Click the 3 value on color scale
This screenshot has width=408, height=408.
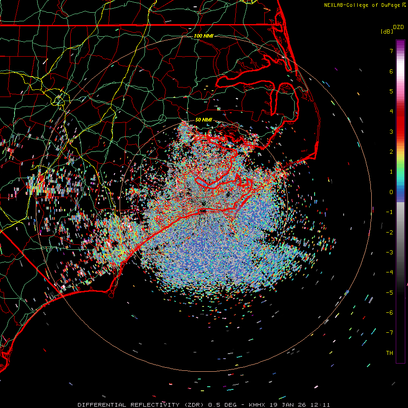391,131
